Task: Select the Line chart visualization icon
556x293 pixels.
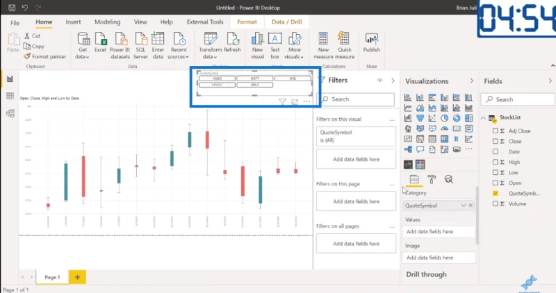Action: click(408, 108)
